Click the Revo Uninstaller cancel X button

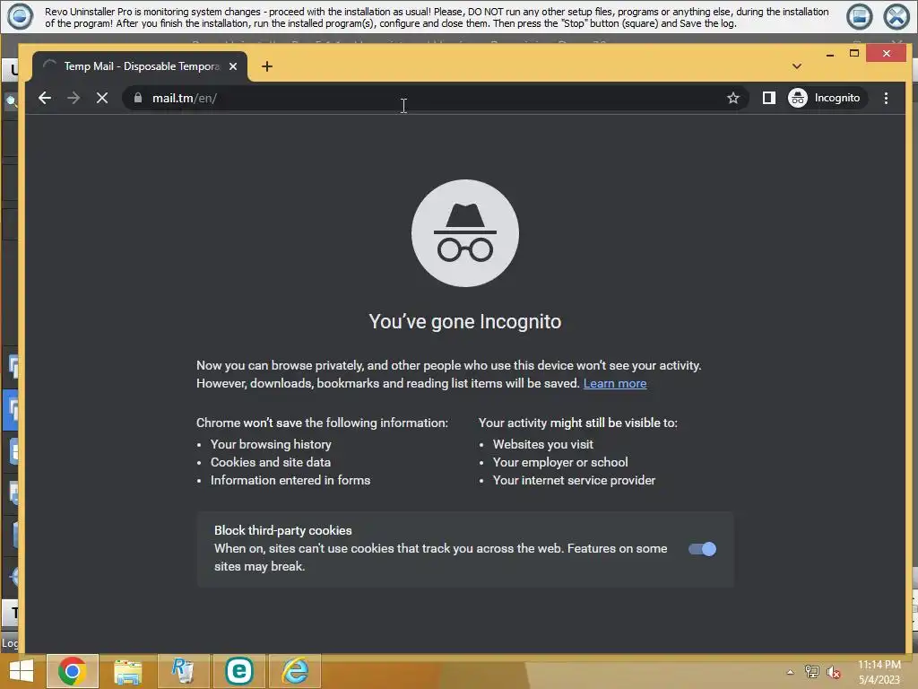point(896,16)
